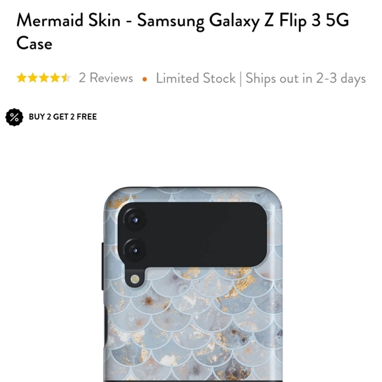Click the half-filled fifth rating star
382x382 pixels.
click(x=66, y=78)
